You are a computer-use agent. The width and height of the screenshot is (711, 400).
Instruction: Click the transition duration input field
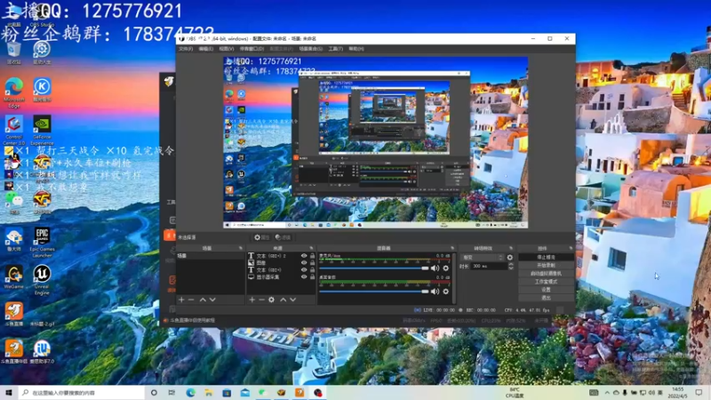tap(490, 266)
